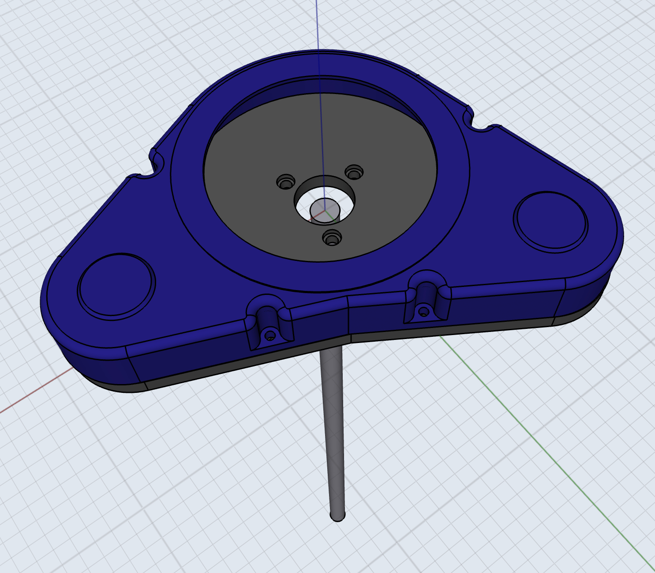655x573 pixels.
Task: Select the upper-left countersunk screw hole
Action: point(285,181)
